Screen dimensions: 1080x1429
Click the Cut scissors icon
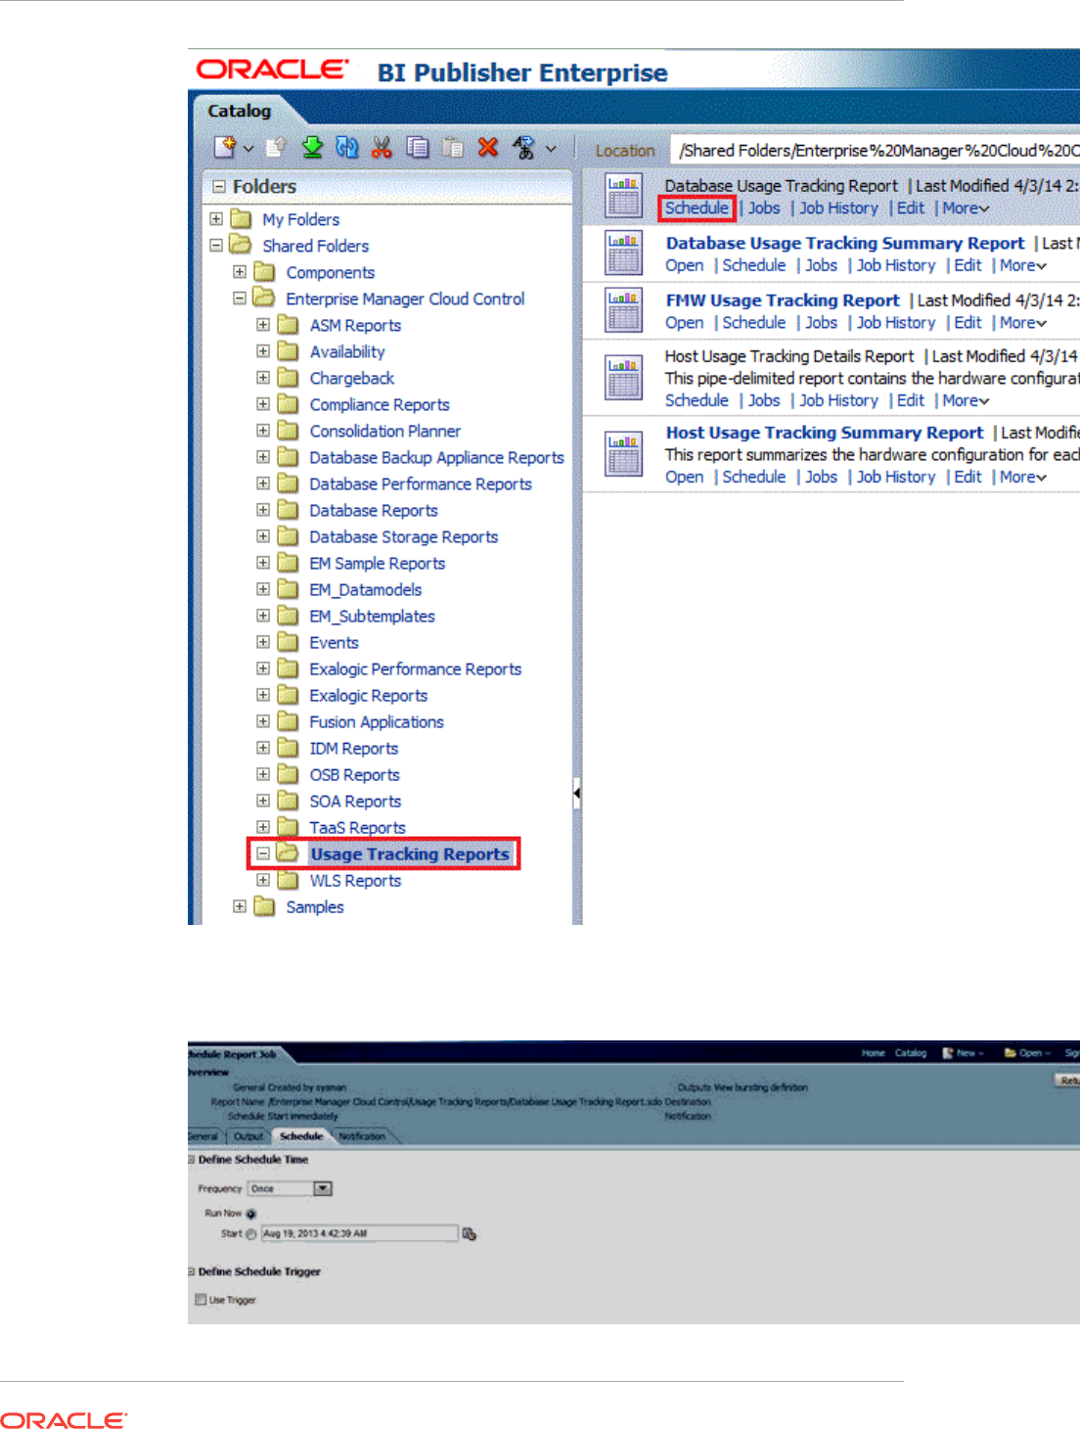382,147
